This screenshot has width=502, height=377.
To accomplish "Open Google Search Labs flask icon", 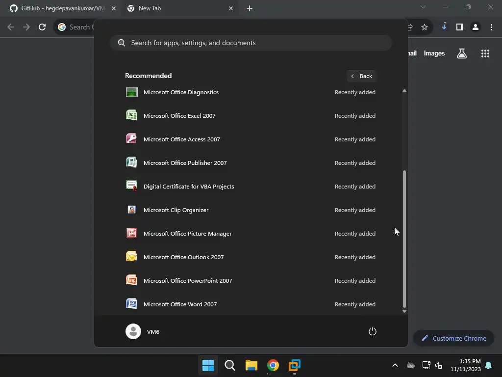I will tap(462, 54).
